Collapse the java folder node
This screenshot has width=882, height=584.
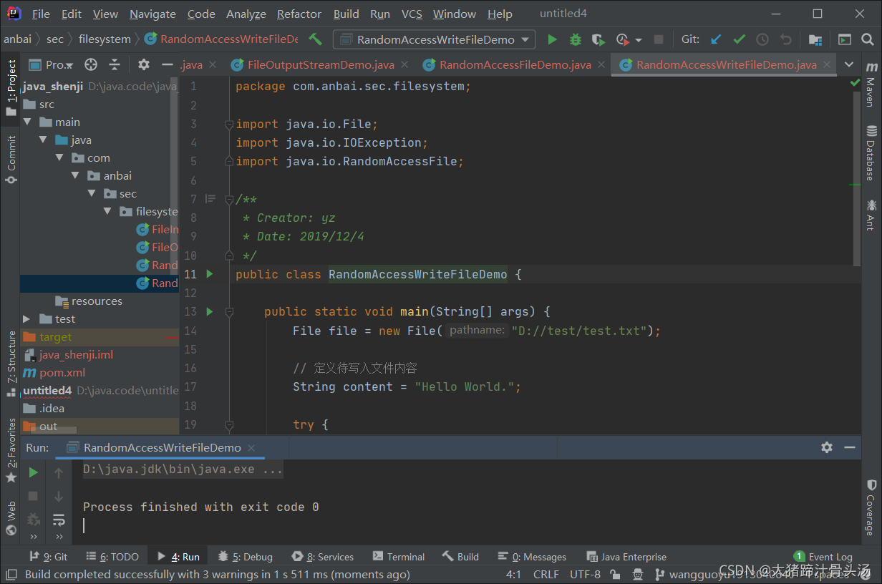pyautogui.click(x=44, y=140)
